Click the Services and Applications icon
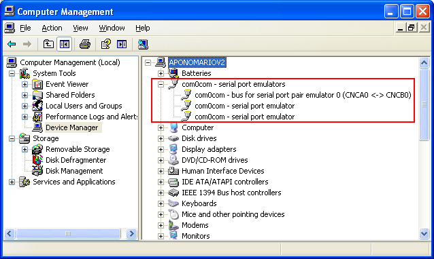Screen dimensions: 434x259 pos(24,182)
